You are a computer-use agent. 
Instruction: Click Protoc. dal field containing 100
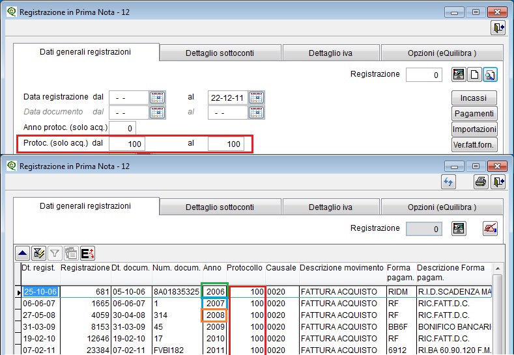coord(127,144)
